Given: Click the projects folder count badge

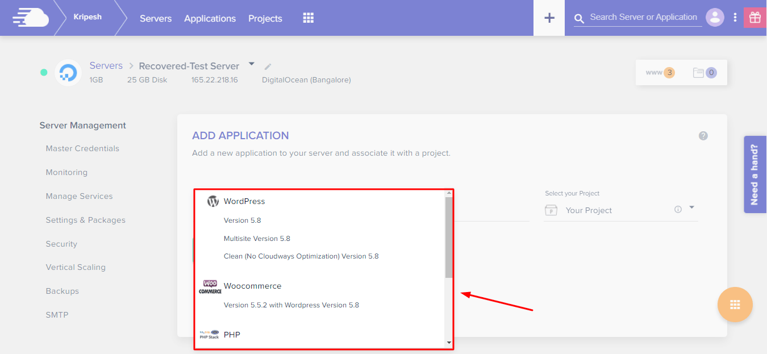Looking at the screenshot, I should click(705, 73).
